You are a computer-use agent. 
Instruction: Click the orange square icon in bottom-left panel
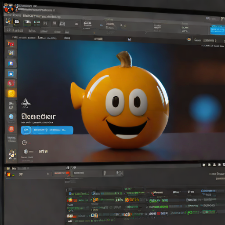tap(9, 174)
